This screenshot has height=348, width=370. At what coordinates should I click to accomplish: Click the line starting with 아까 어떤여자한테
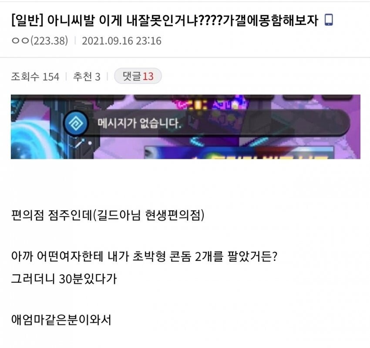[x=144, y=256]
